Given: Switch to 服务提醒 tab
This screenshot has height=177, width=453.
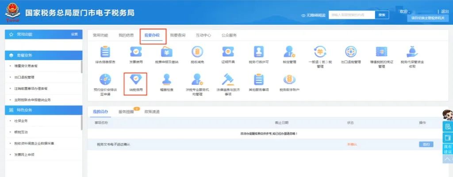Looking at the screenshot, I should 127,112.
